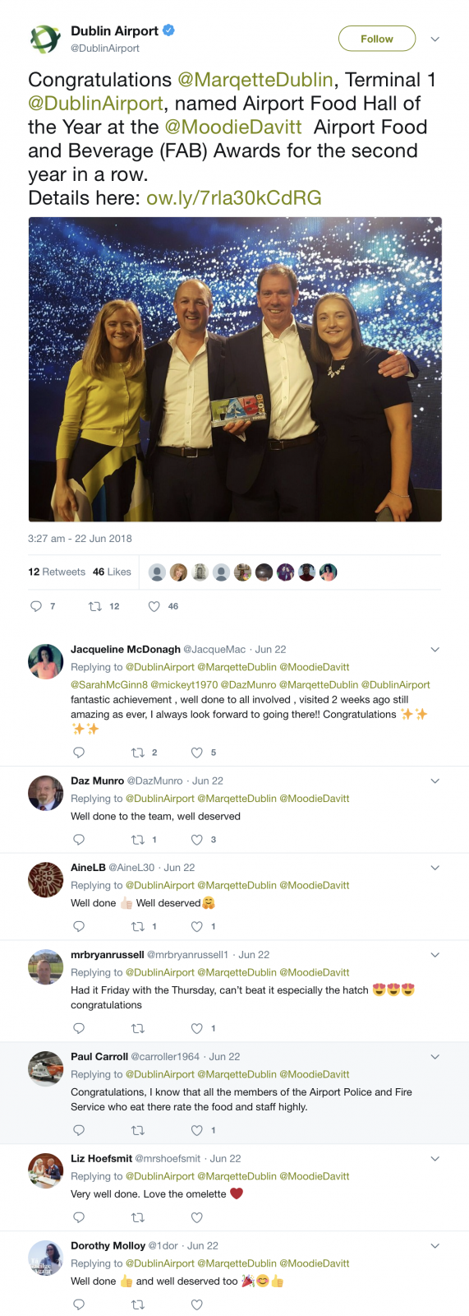Like the main tweet with 46 likes

point(154,606)
